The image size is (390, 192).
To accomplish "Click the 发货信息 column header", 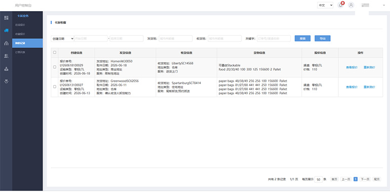I will pos(126,53).
